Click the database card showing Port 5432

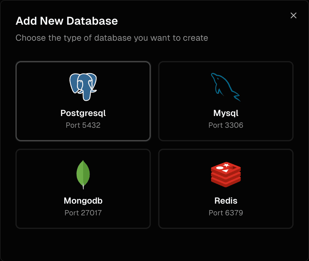pos(83,101)
